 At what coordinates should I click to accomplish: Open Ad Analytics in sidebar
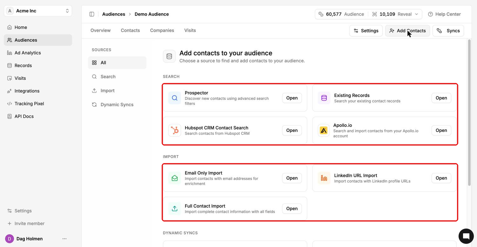click(38, 53)
